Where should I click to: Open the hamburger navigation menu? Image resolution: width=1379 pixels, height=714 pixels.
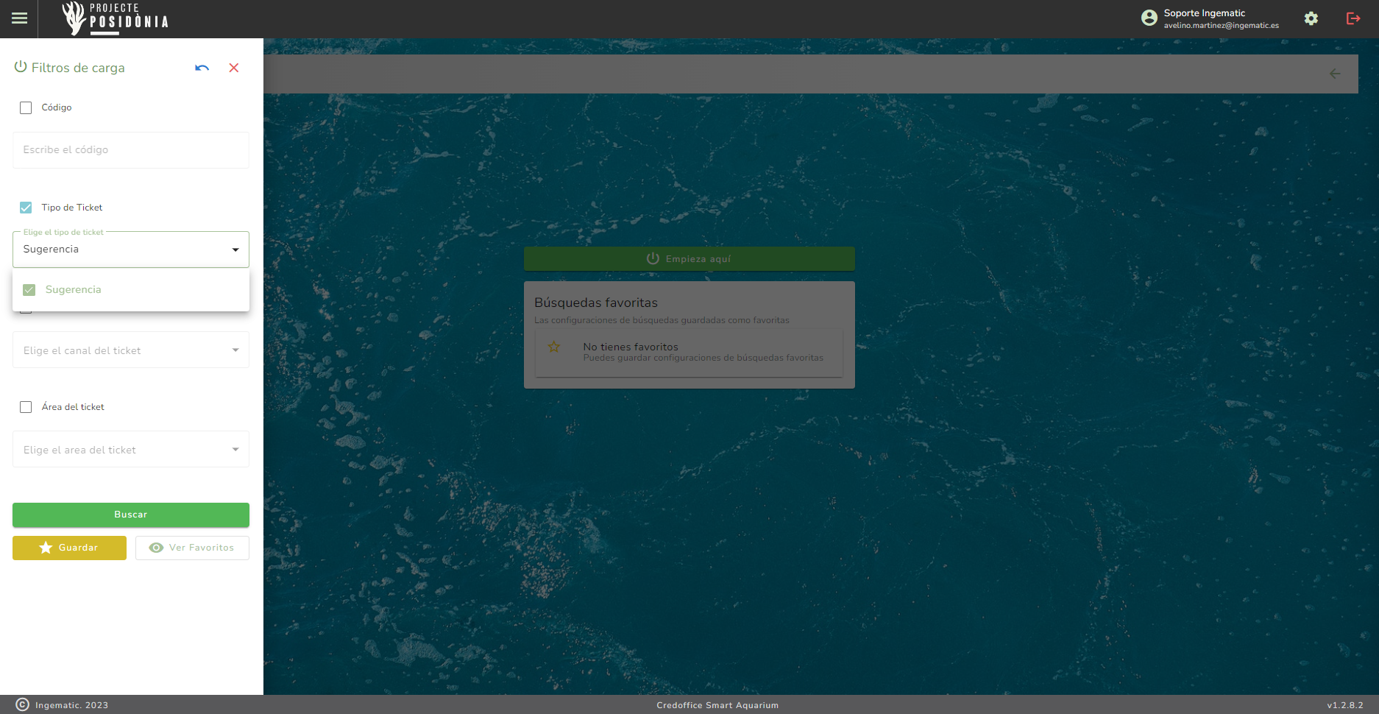coord(20,18)
